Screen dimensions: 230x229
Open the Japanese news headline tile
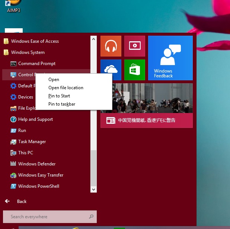point(147,120)
